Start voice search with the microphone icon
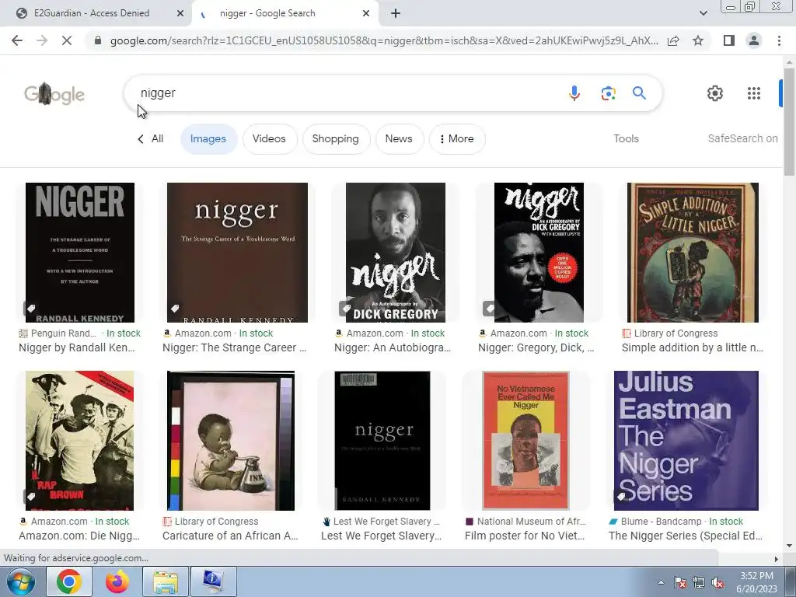The image size is (796, 597). (574, 93)
